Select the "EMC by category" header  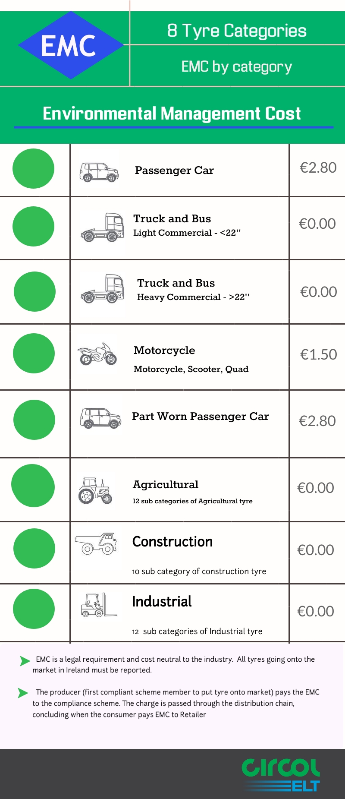pyautogui.click(x=237, y=66)
